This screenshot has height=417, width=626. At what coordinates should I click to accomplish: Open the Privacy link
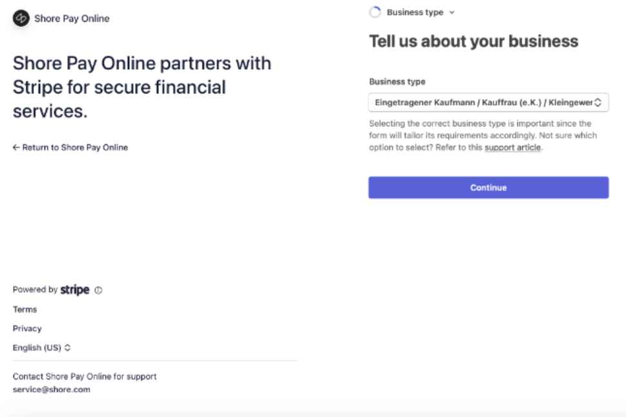[x=27, y=328]
